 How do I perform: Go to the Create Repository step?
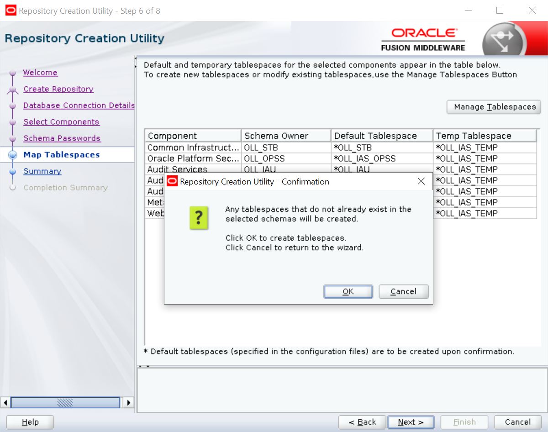[58, 89]
